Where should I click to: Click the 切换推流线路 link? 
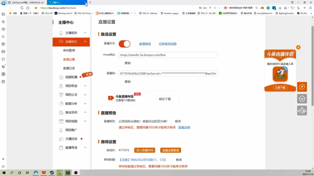(168, 44)
